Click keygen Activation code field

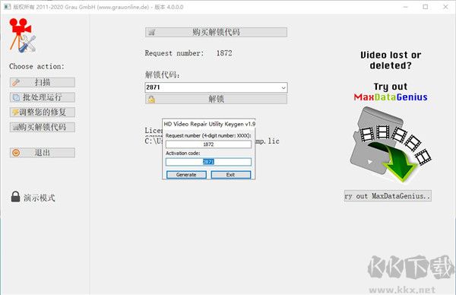[x=208, y=162]
